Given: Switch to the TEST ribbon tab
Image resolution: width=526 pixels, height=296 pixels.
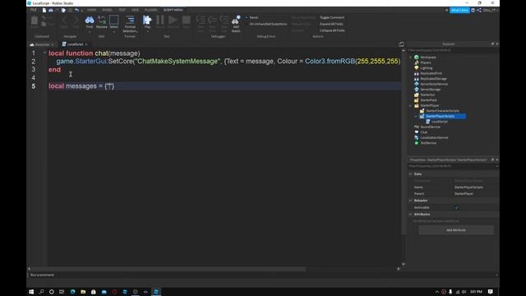Looking at the screenshot, I should (x=122, y=10).
